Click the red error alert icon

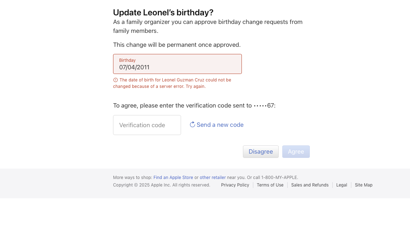[116, 80]
